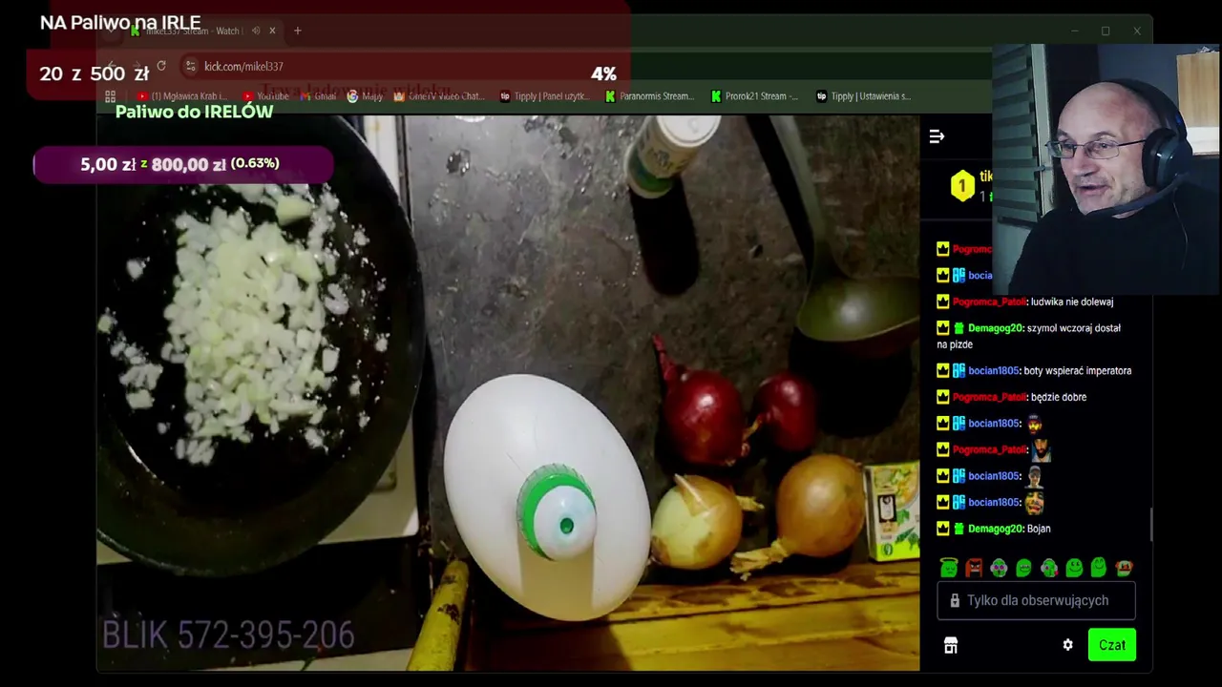Maximize the browser window

point(1106,31)
